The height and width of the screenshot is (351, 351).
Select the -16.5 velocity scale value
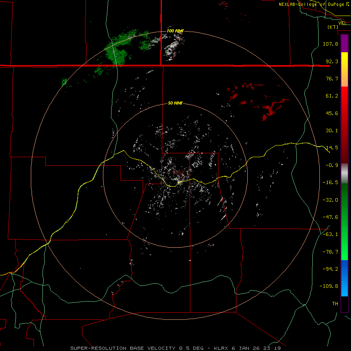(x=330, y=183)
